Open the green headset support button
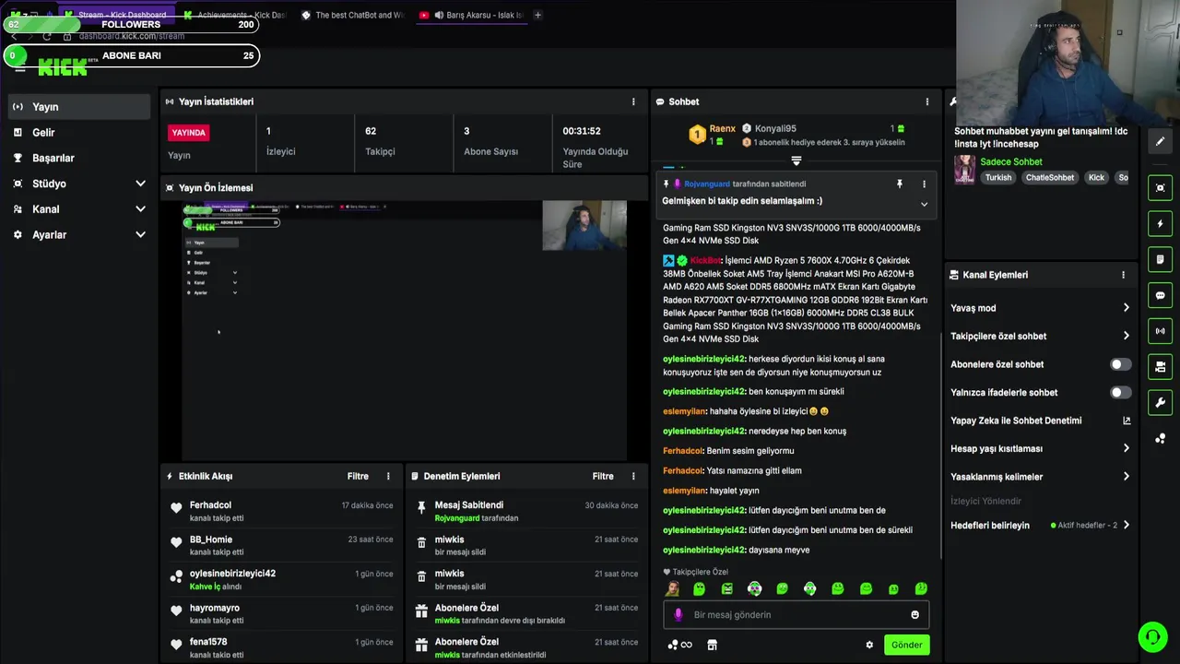Image resolution: width=1180 pixels, height=664 pixels. tap(1152, 636)
